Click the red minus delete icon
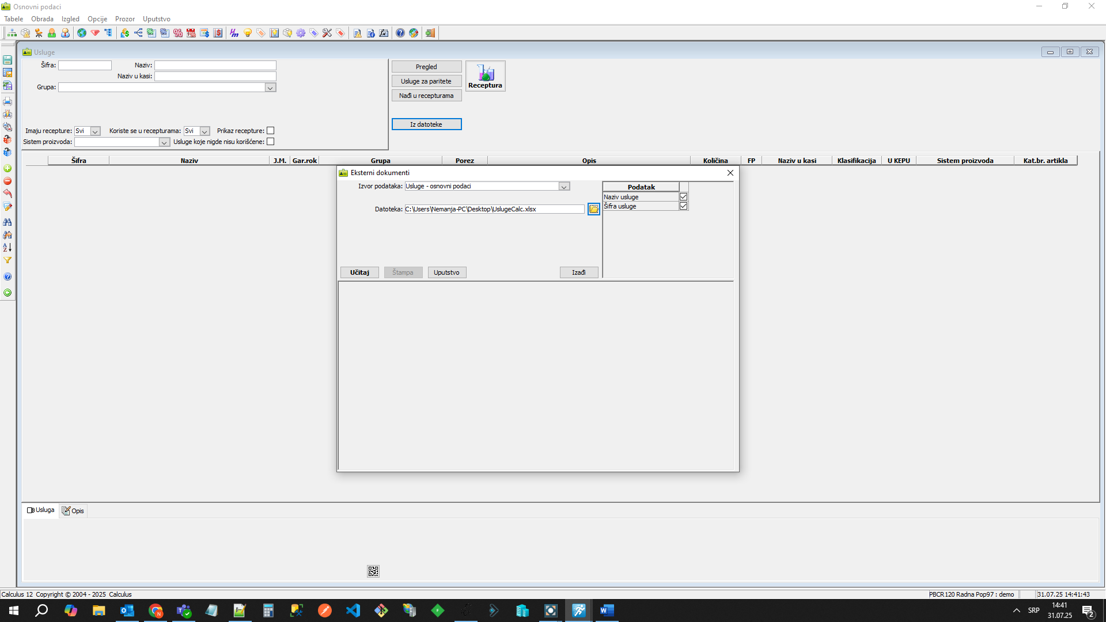Viewport: 1106px width, 622px height. [7, 181]
